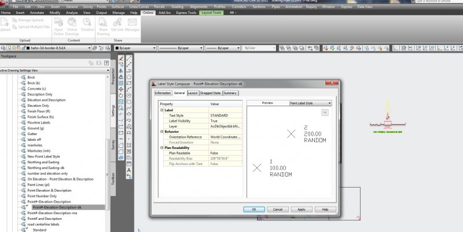Switch to the Dragged State tab

(x=211, y=92)
